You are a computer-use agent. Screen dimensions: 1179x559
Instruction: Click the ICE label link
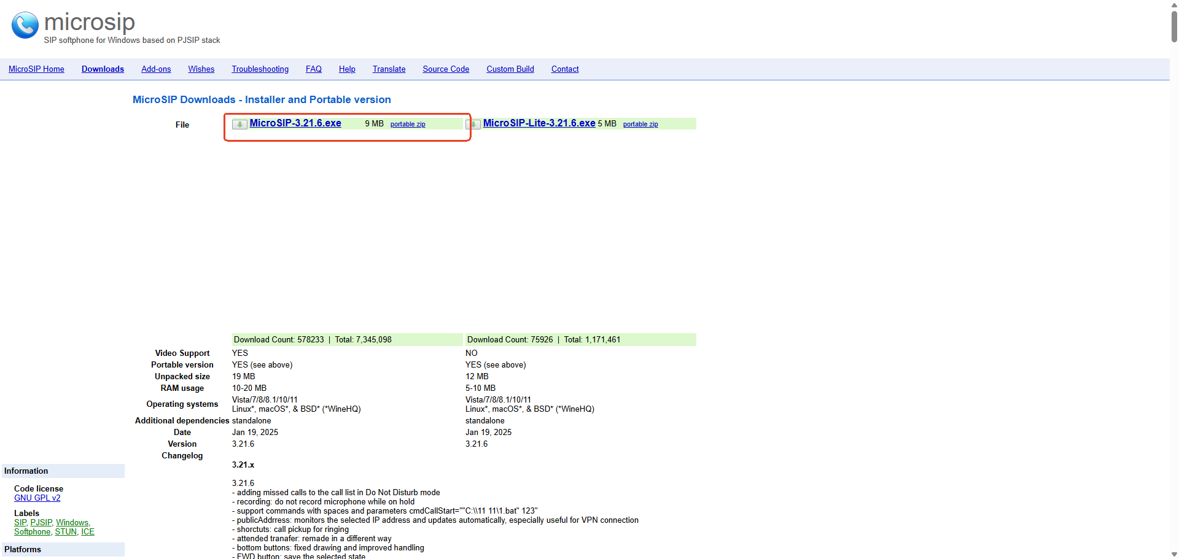[88, 532]
